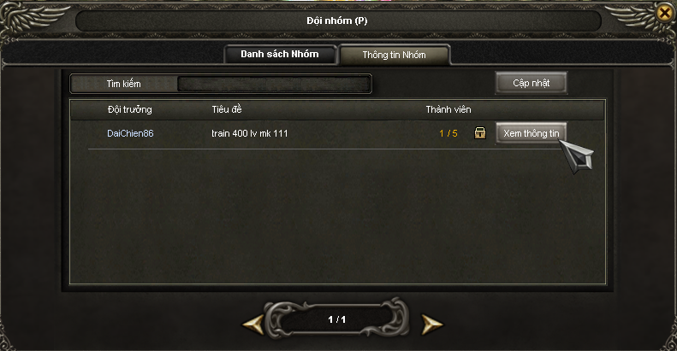Click the empty area below the party list
This screenshot has width=677, height=351.
[x=337, y=217]
